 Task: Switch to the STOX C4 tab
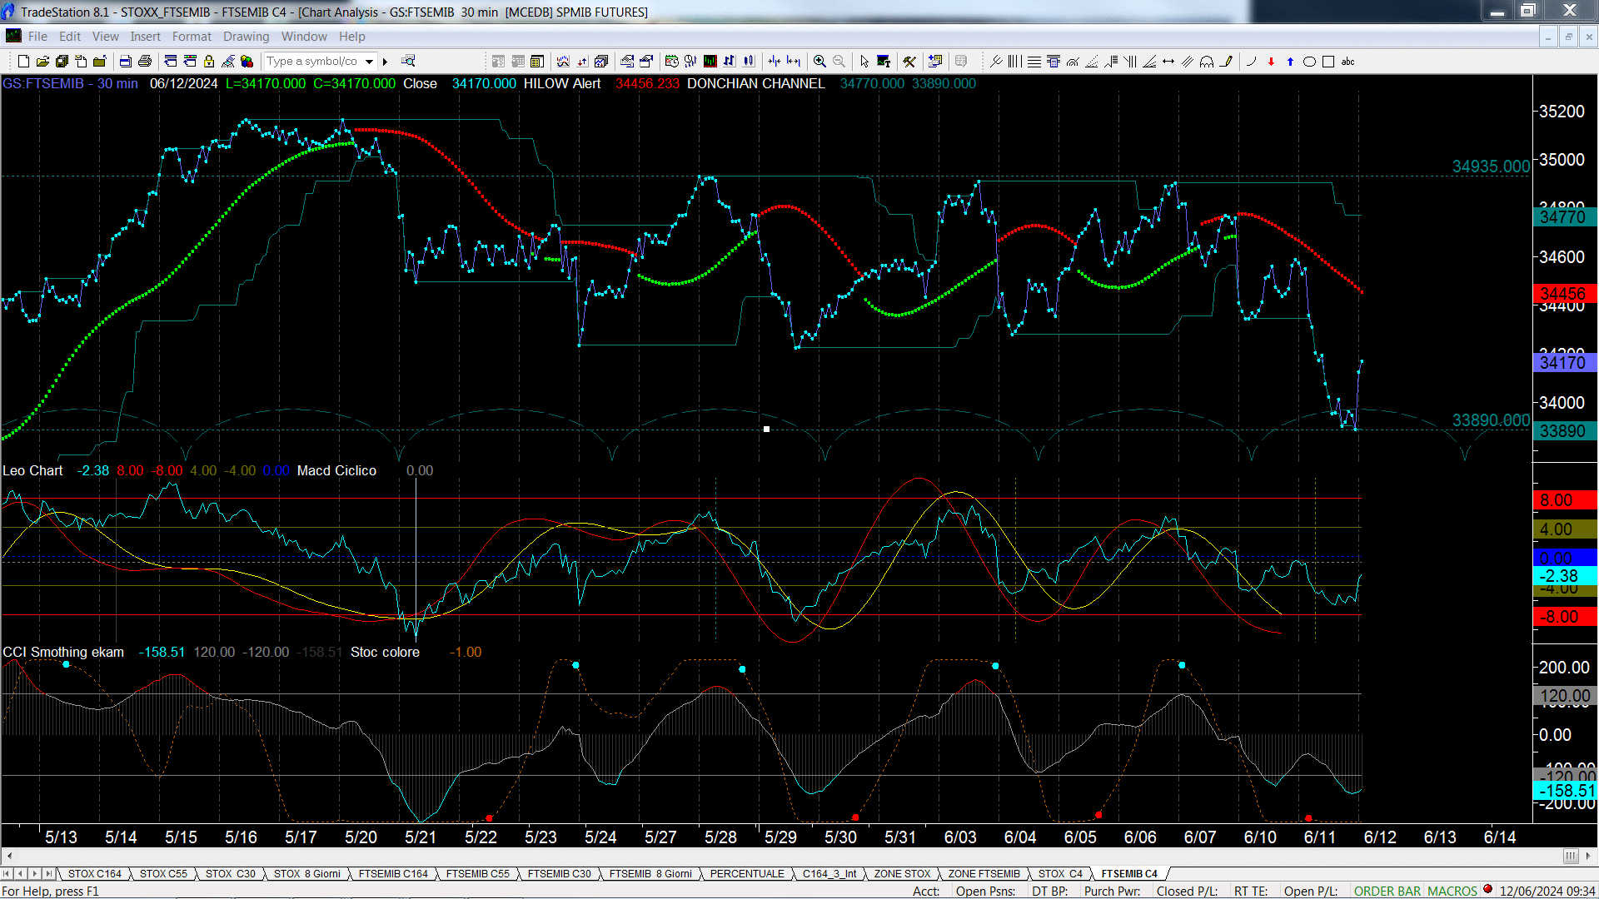(1060, 874)
